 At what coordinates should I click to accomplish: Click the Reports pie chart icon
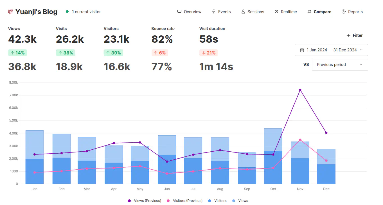344,12
